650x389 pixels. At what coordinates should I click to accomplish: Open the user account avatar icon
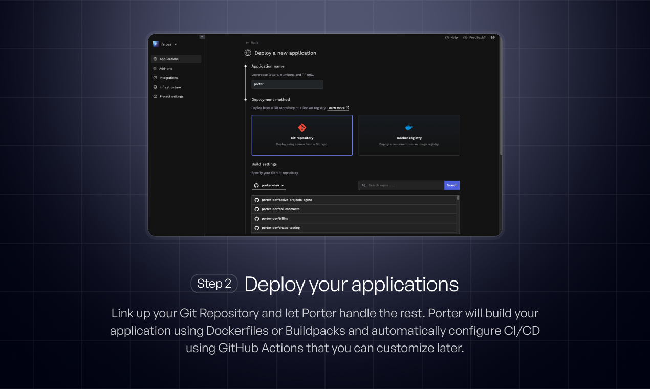pyautogui.click(x=493, y=37)
